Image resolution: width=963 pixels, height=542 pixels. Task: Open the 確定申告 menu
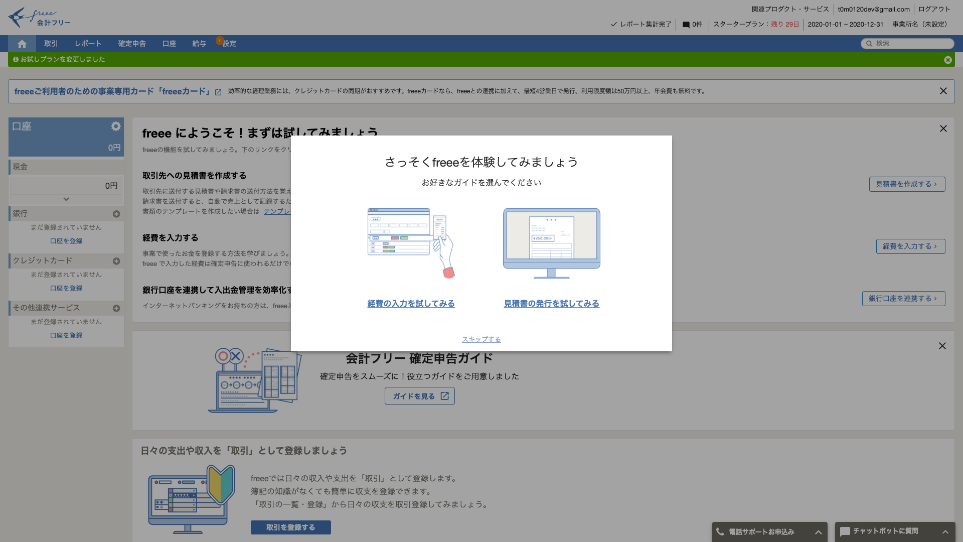132,44
